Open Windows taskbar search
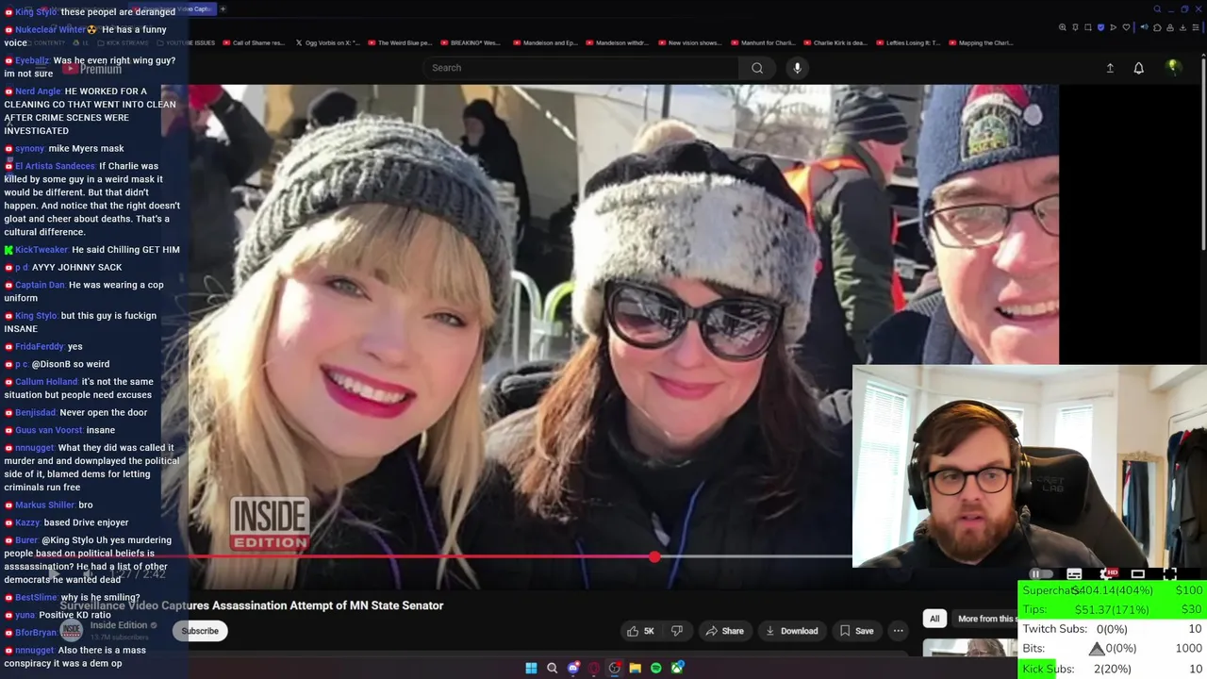This screenshot has height=679, width=1207. click(x=552, y=668)
